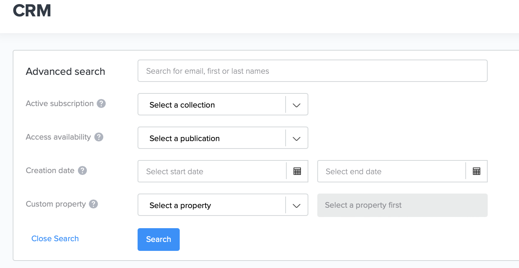Click the Active subscription label
Image resolution: width=519 pixels, height=268 pixels.
pos(60,103)
